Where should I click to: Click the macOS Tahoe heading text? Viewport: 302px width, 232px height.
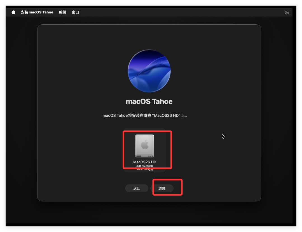(149, 102)
